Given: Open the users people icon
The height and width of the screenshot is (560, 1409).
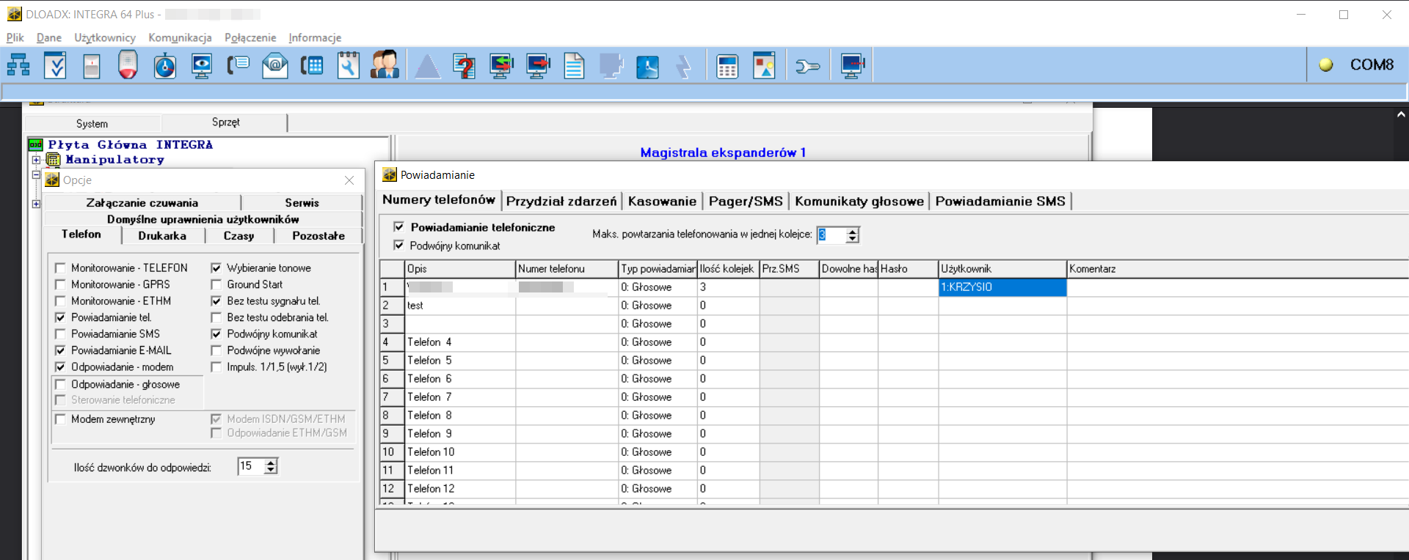Looking at the screenshot, I should [385, 65].
